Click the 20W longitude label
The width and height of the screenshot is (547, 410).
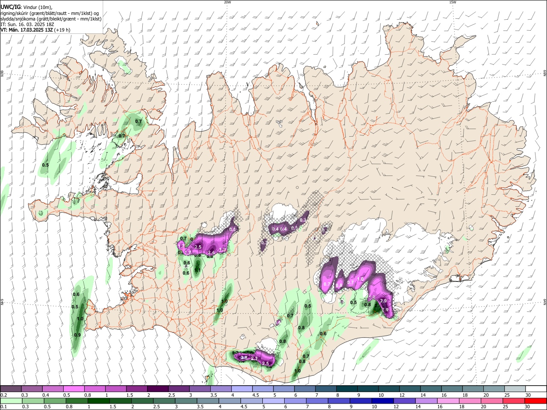point(227,2)
